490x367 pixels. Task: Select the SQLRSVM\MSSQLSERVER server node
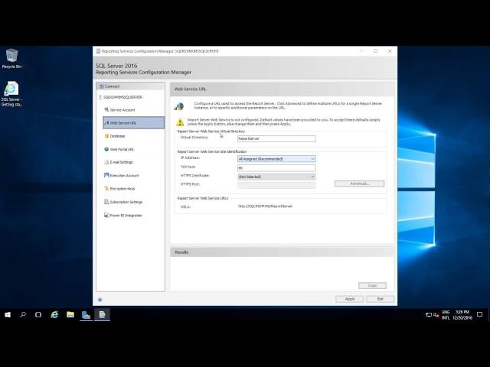[122, 97]
